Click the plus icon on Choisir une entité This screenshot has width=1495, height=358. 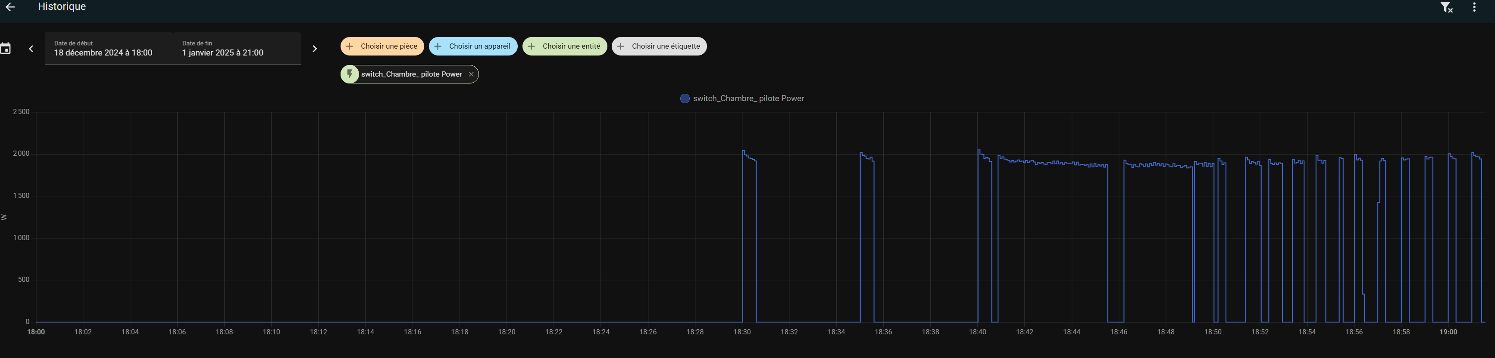pos(531,46)
